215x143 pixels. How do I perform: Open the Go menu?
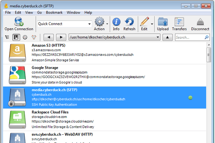[x=39, y=12]
